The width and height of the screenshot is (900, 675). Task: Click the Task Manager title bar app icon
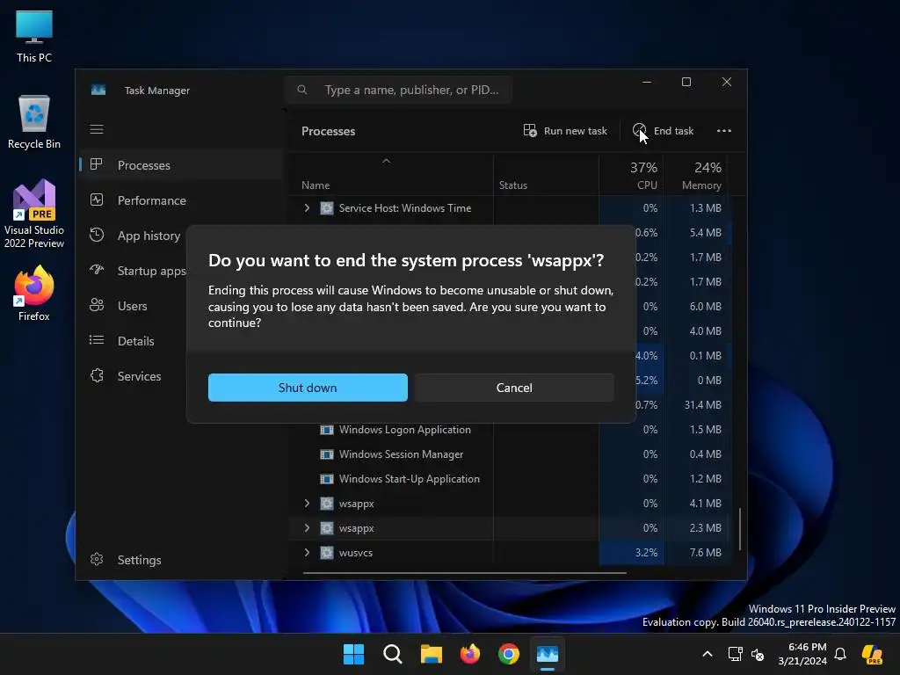pyautogui.click(x=98, y=91)
